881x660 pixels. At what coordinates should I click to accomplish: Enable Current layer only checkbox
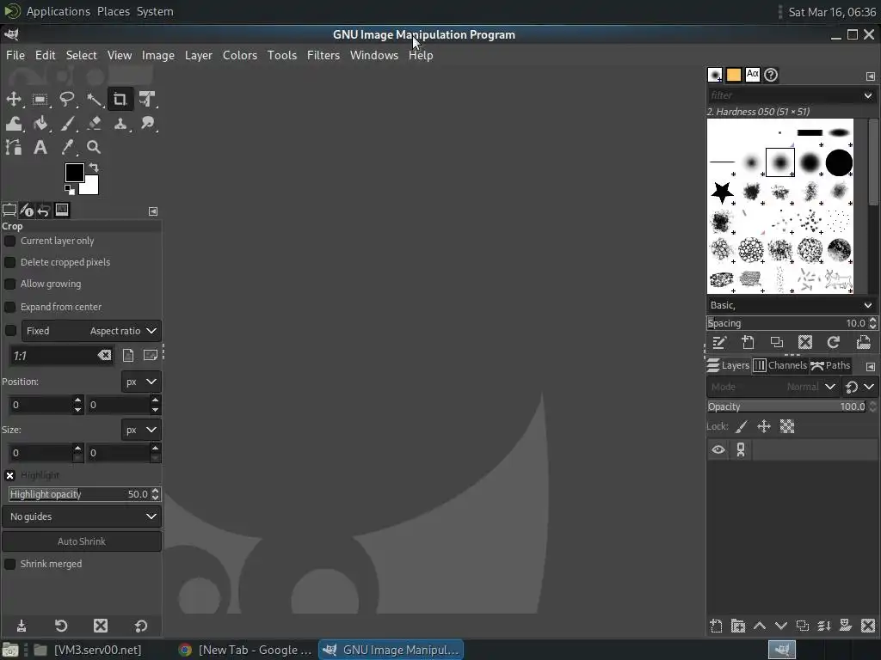10,241
